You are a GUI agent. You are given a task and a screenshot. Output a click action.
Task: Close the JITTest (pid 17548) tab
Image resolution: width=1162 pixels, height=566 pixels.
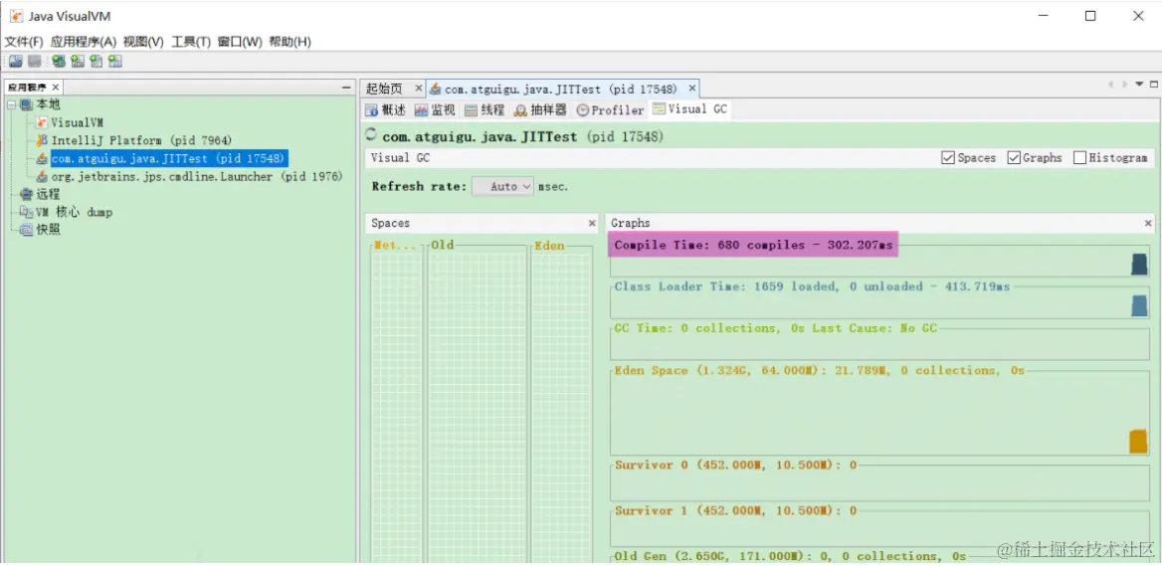pos(692,89)
